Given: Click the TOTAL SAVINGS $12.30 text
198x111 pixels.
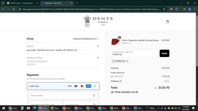Looking at the screenshot, I should click(126, 92).
